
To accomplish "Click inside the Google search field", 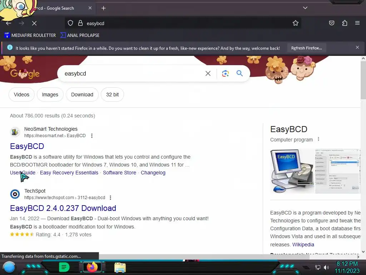I will point(131,73).
